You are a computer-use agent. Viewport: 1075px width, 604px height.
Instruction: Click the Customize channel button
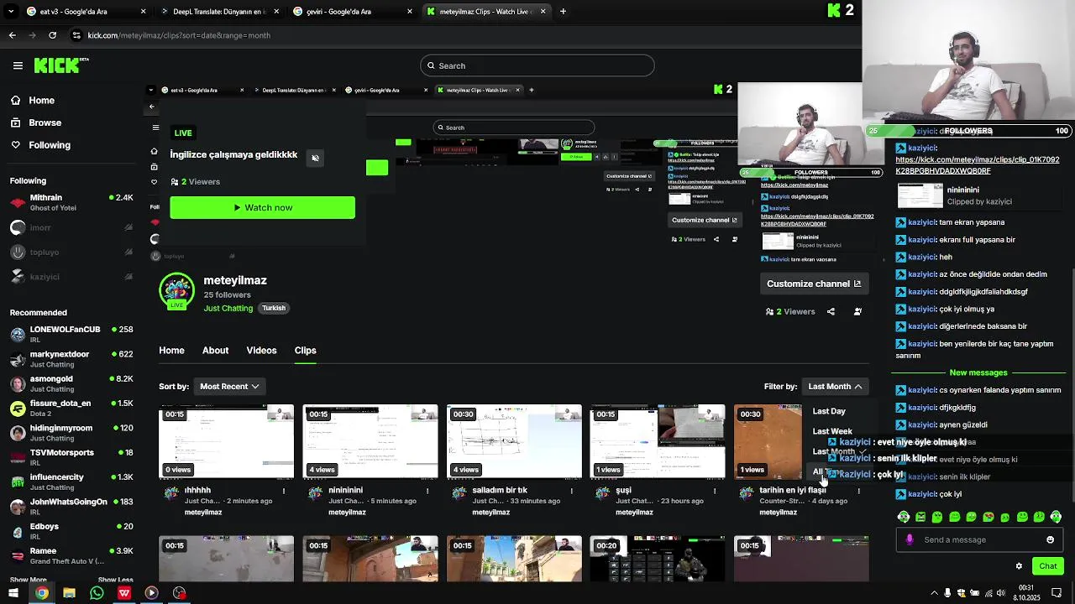[x=813, y=284]
